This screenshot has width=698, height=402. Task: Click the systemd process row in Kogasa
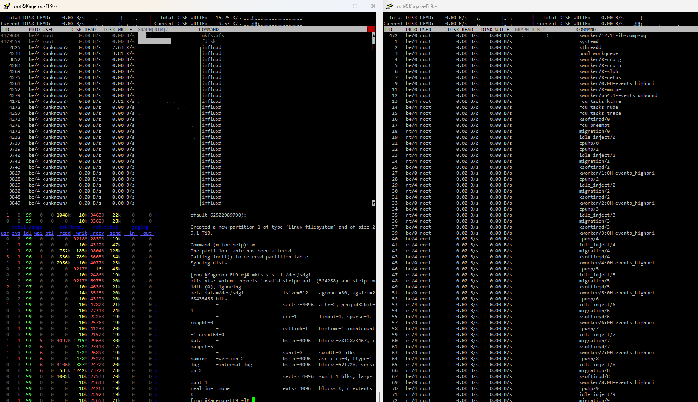[540, 41]
